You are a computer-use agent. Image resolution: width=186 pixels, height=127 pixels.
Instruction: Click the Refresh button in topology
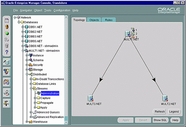[x=160, y=112]
